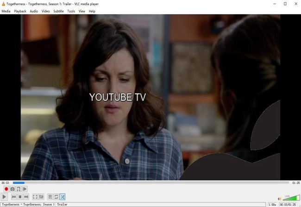Maximize the VLC window

(285, 4)
